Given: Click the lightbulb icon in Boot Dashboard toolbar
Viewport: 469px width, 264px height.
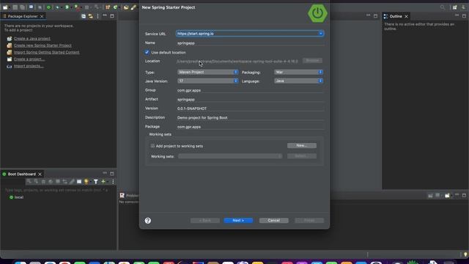Looking at the screenshot, I should (x=86, y=181).
